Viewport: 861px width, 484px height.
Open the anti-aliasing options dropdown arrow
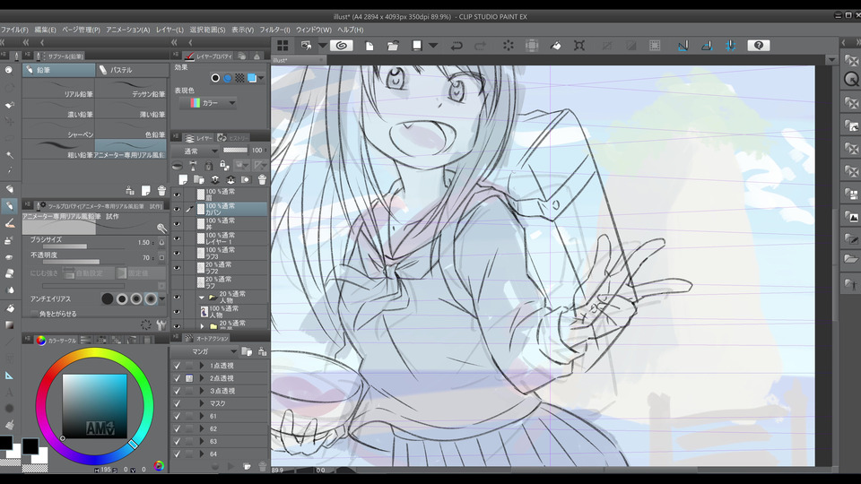click(162, 299)
